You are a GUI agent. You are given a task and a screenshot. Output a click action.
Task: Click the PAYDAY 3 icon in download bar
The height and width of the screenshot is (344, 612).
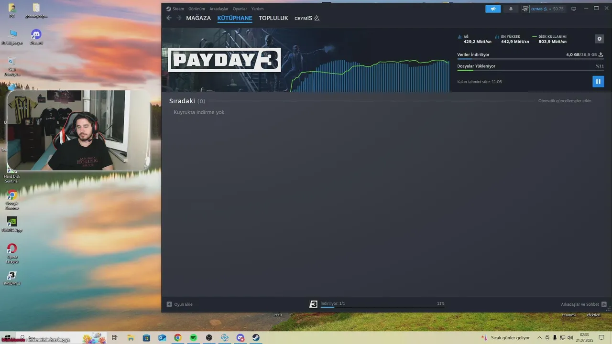[313, 304]
